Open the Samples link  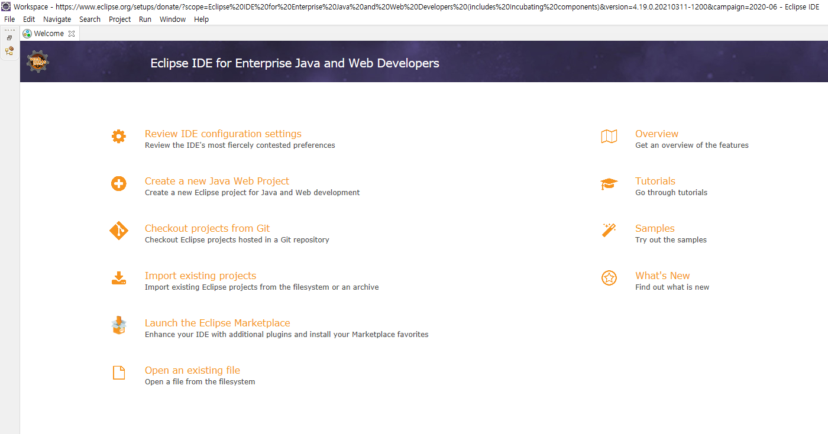[655, 228]
